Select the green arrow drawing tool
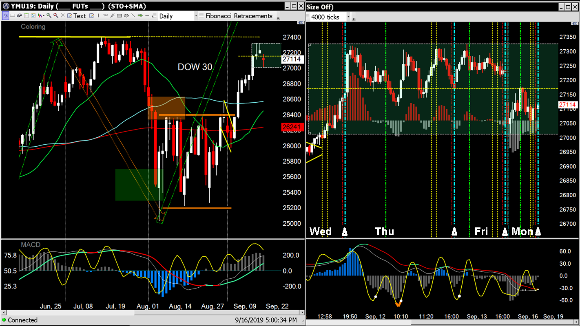Viewport: 580px width, 326px height. pos(140,15)
